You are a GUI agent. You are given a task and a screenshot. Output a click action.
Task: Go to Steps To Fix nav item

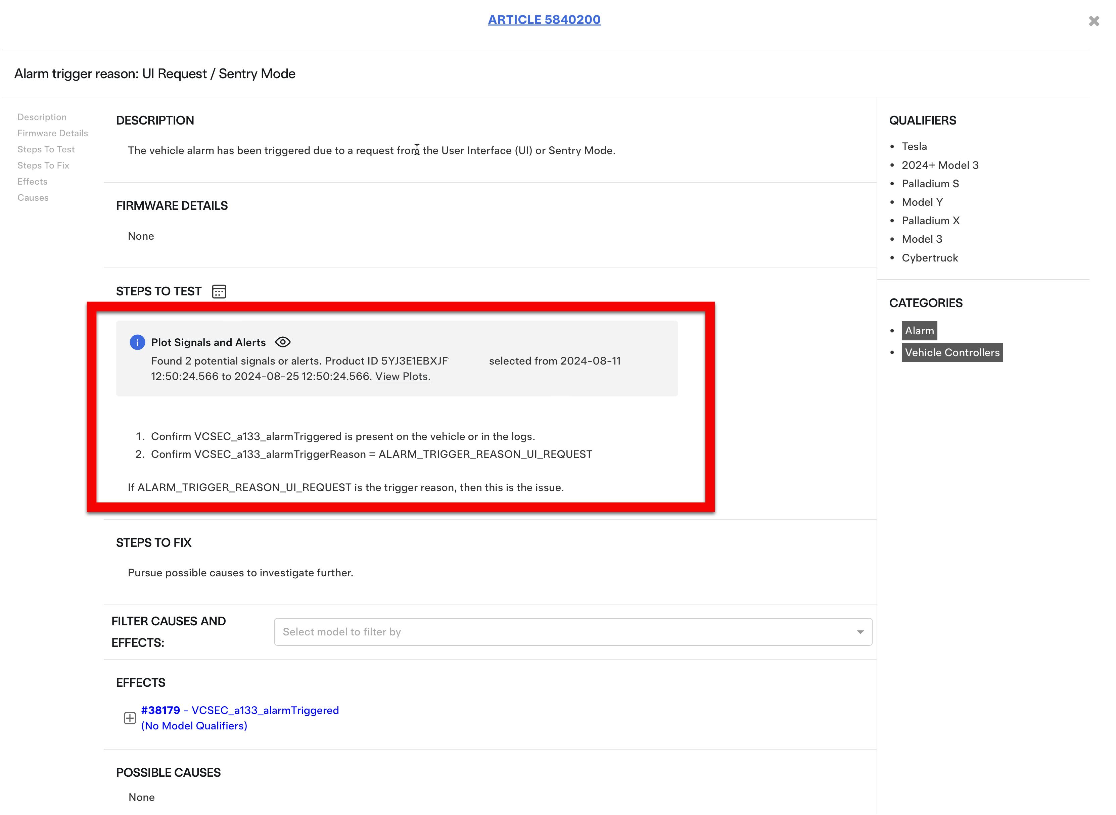pos(43,166)
